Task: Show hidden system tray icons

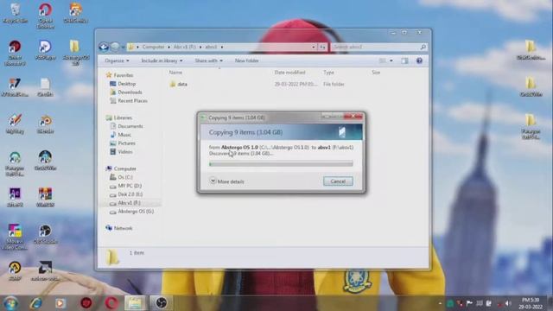Action: tap(440, 303)
